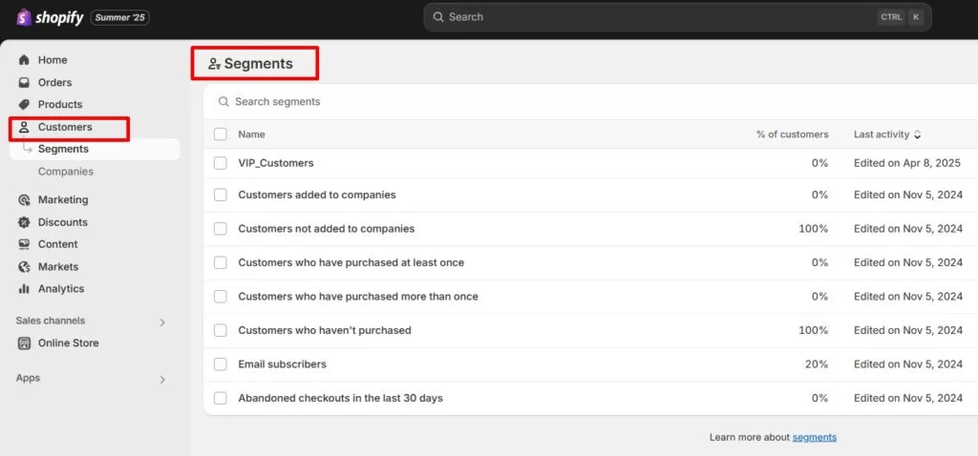The height and width of the screenshot is (456, 978).
Task: Toggle the select-all checkbox in header
Action: coord(221,134)
